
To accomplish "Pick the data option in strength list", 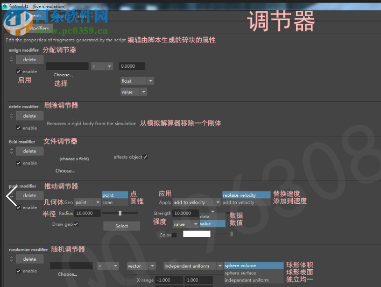I will 213,217.
